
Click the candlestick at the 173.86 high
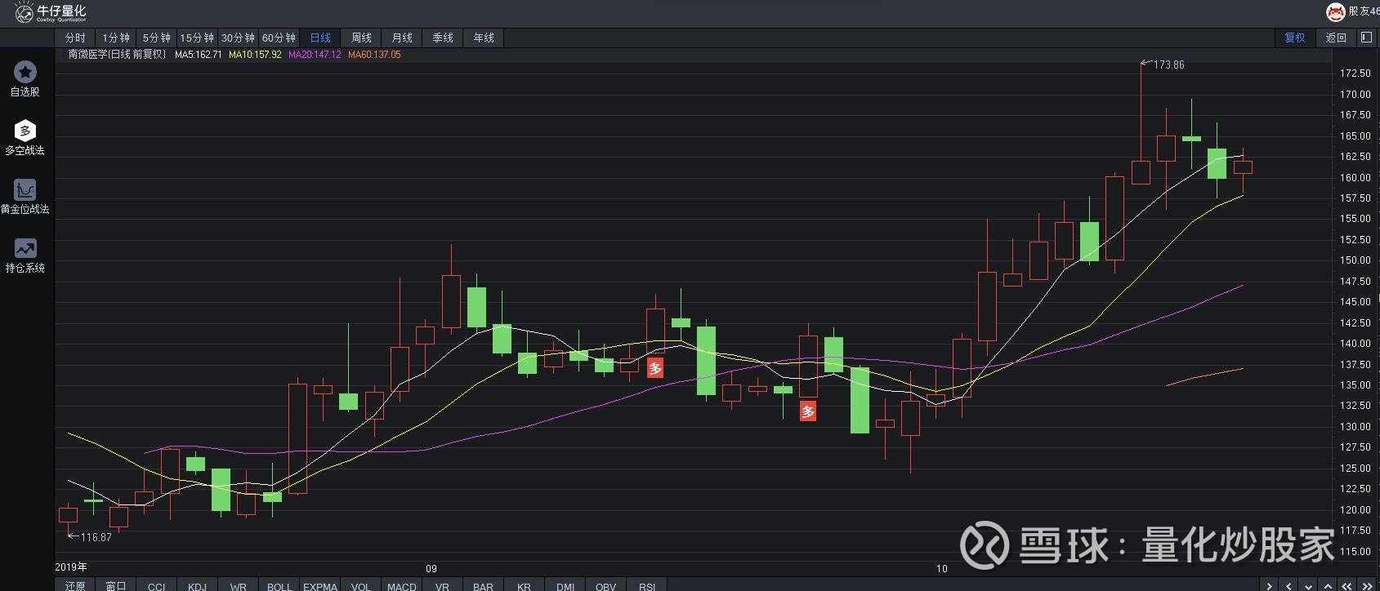(x=1141, y=122)
